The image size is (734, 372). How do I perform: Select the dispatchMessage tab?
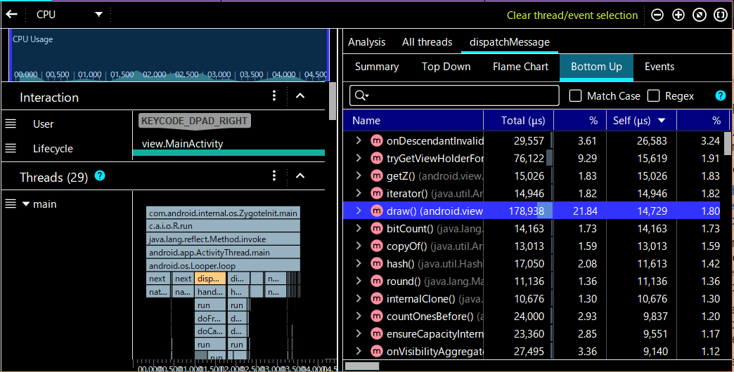(509, 42)
